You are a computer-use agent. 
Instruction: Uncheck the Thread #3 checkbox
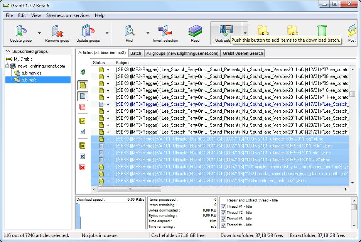[x=223, y=219]
